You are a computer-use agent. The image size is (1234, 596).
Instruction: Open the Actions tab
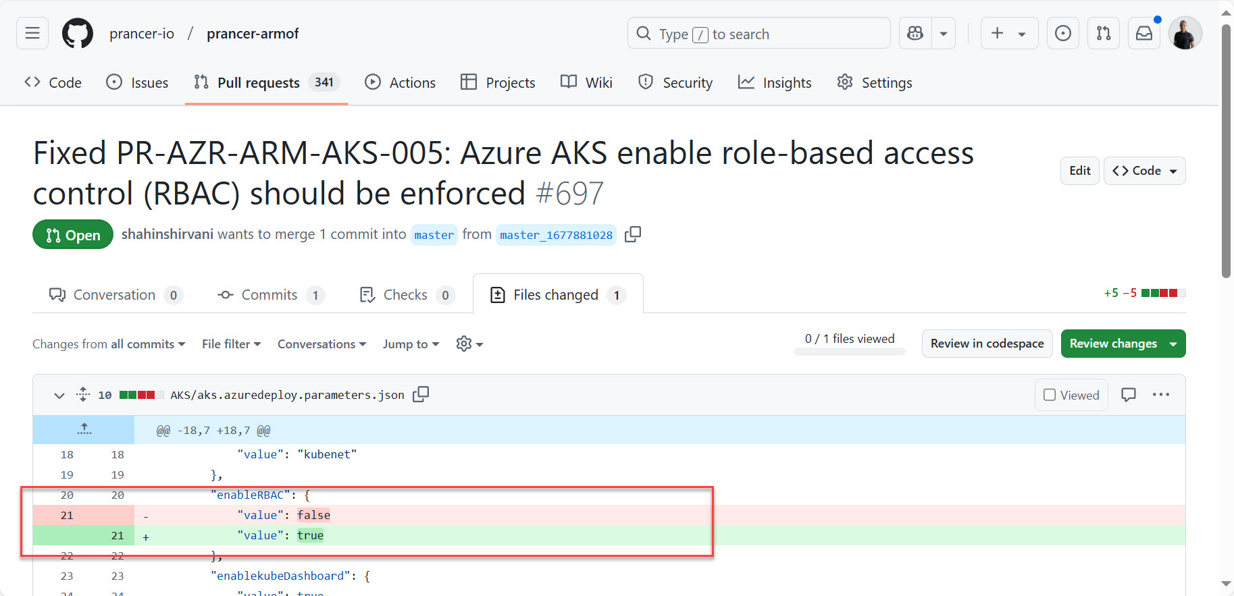coord(400,82)
